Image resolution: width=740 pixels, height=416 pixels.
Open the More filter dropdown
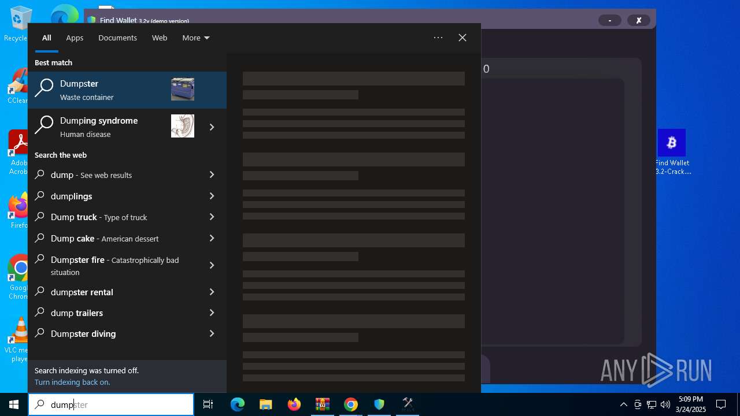[195, 38]
